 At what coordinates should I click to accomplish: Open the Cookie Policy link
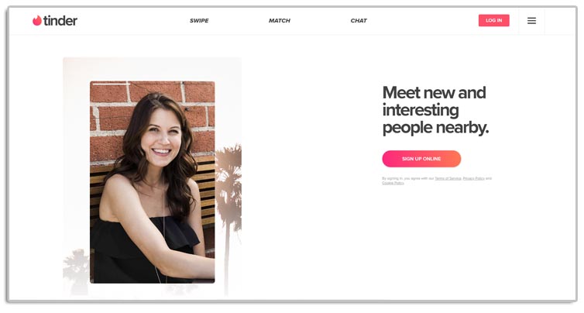[x=393, y=183]
